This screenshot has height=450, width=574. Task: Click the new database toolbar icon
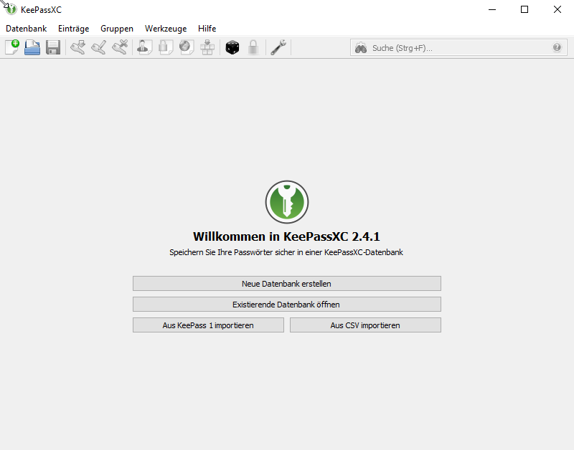(x=12, y=47)
